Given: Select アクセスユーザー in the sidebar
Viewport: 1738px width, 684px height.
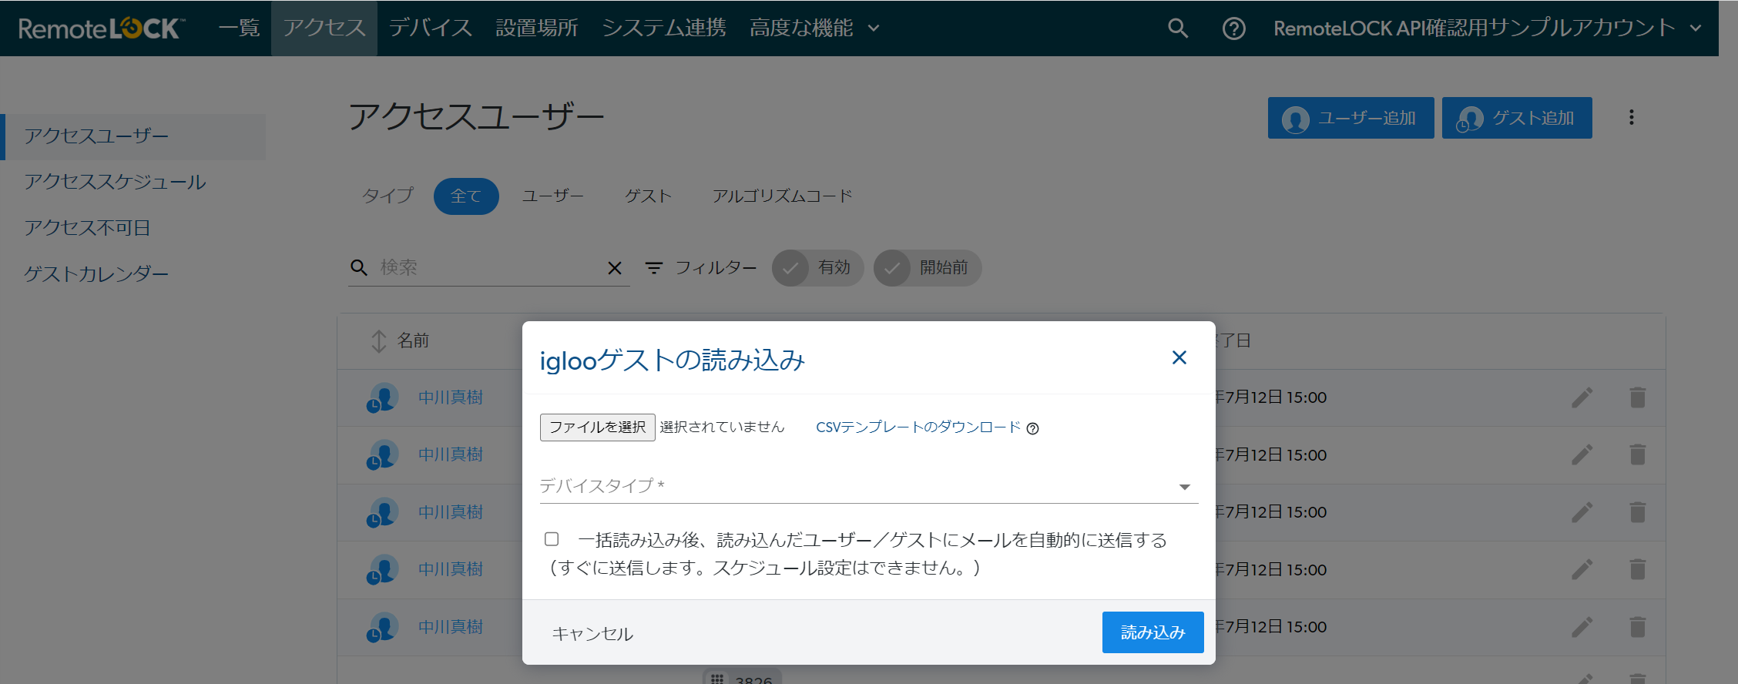Looking at the screenshot, I should (133, 136).
